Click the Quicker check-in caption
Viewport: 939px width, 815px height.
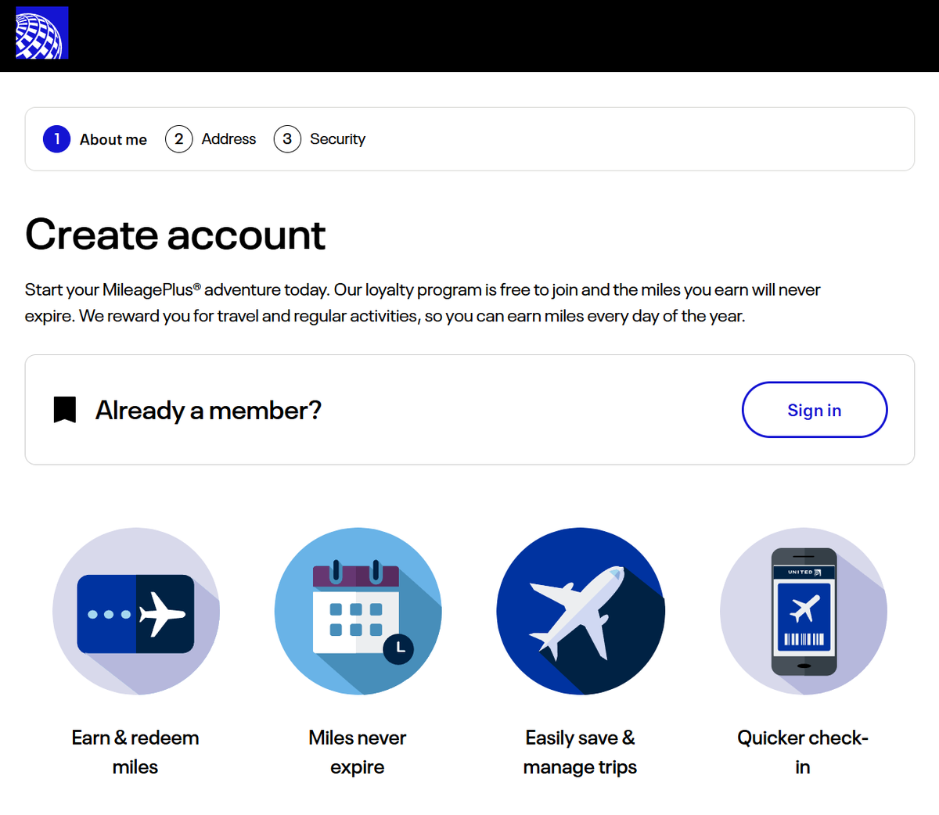803,752
